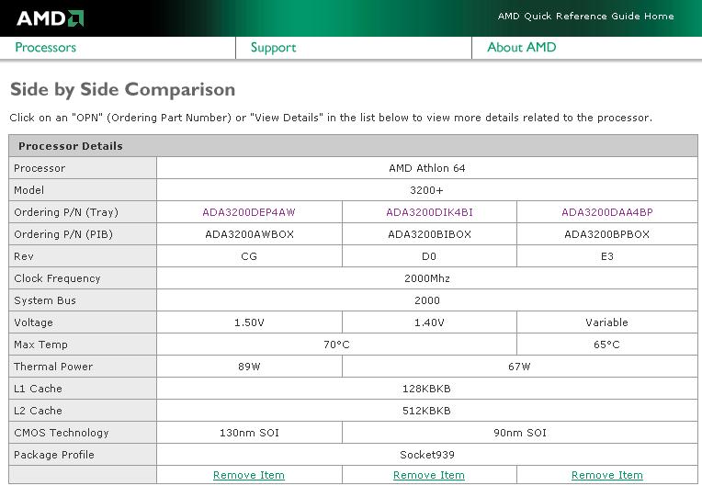This screenshot has width=702, height=486.
Task: Click the 'Max Temp' row label
Action: 40,345
